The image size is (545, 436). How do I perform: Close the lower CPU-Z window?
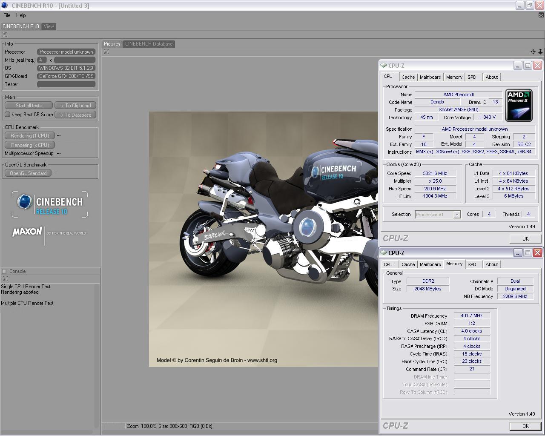(x=537, y=252)
